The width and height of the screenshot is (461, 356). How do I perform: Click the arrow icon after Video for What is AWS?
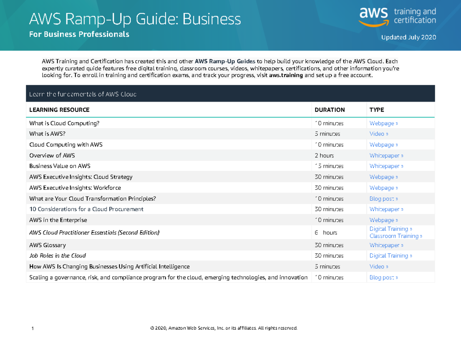[x=387, y=134]
